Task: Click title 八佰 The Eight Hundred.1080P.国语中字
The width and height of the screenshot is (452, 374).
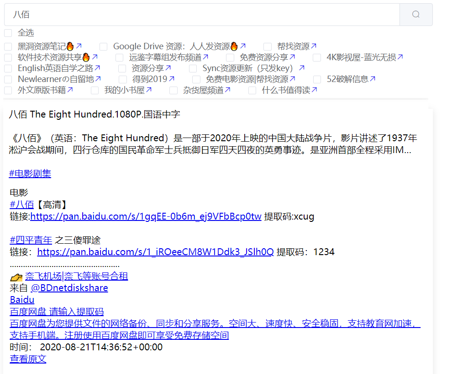Action: tap(95, 114)
